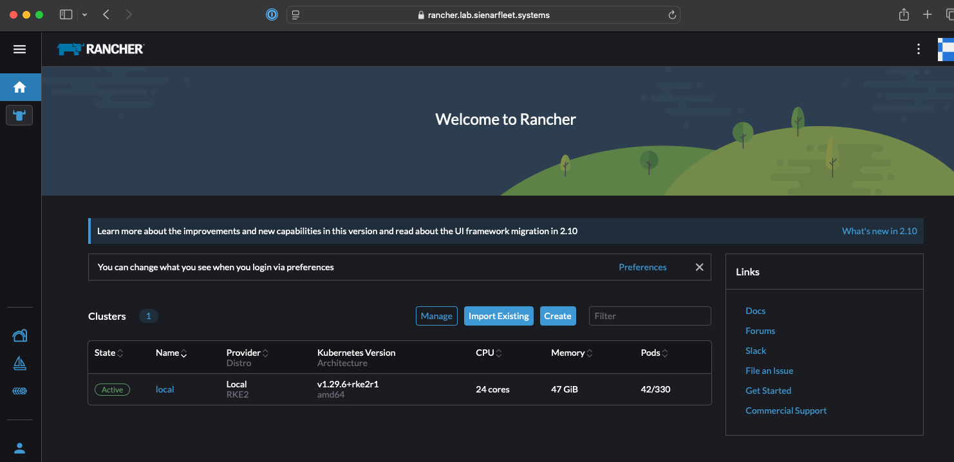Image resolution: width=954 pixels, height=462 pixels.
Task: Open Cluster Management from the sidebar
Action: click(x=19, y=335)
